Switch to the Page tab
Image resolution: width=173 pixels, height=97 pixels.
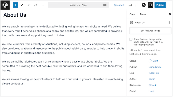pyautogui.click(x=132, y=14)
